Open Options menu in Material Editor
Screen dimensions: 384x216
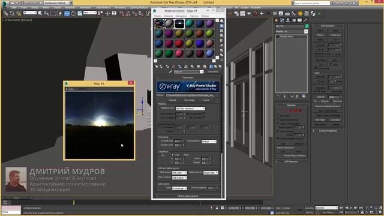tap(194, 16)
